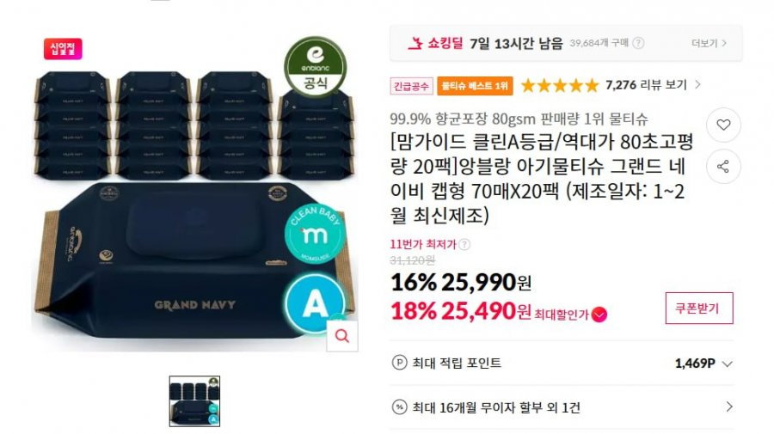Image resolution: width=774 pixels, height=434 pixels.
Task: Click the 쇼킹딜 logo icon
Action: [415, 43]
